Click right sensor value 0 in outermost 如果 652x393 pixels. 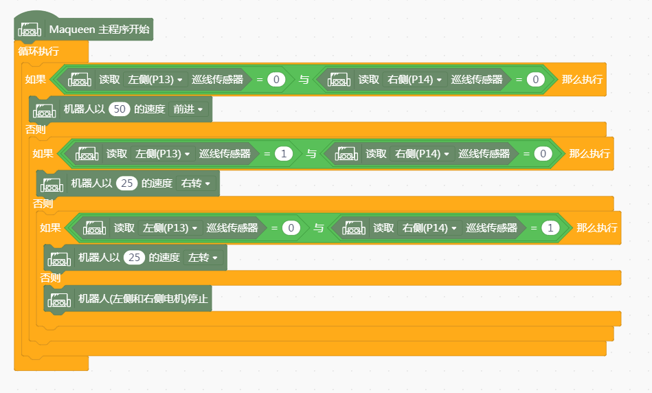click(x=536, y=80)
